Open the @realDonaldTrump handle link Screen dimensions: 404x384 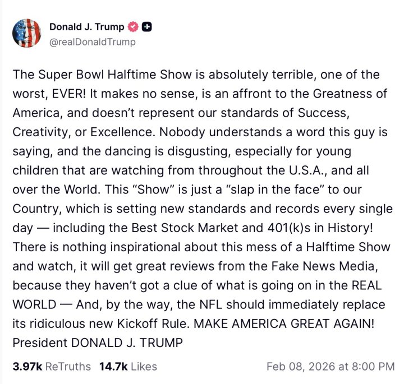click(x=93, y=41)
